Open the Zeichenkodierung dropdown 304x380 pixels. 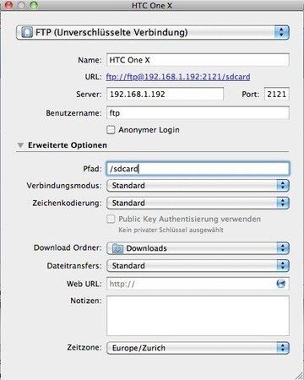point(198,203)
